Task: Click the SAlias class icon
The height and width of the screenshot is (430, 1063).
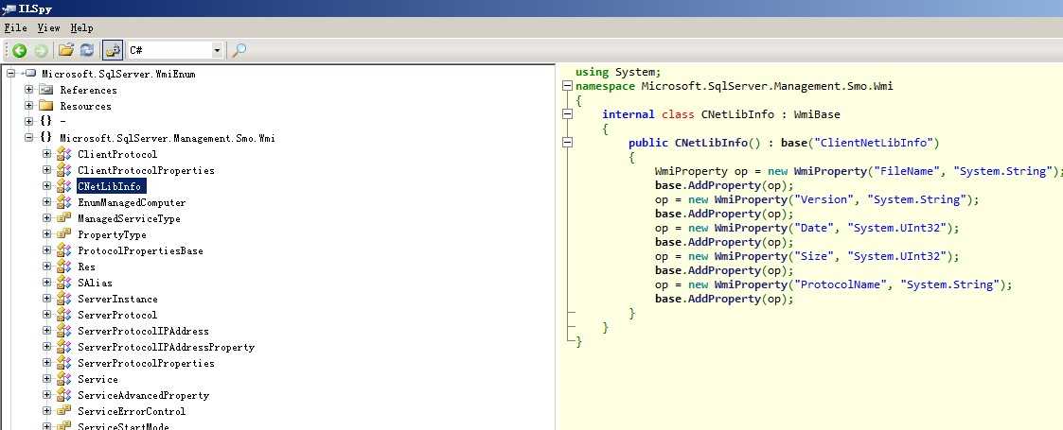Action: coord(63,283)
